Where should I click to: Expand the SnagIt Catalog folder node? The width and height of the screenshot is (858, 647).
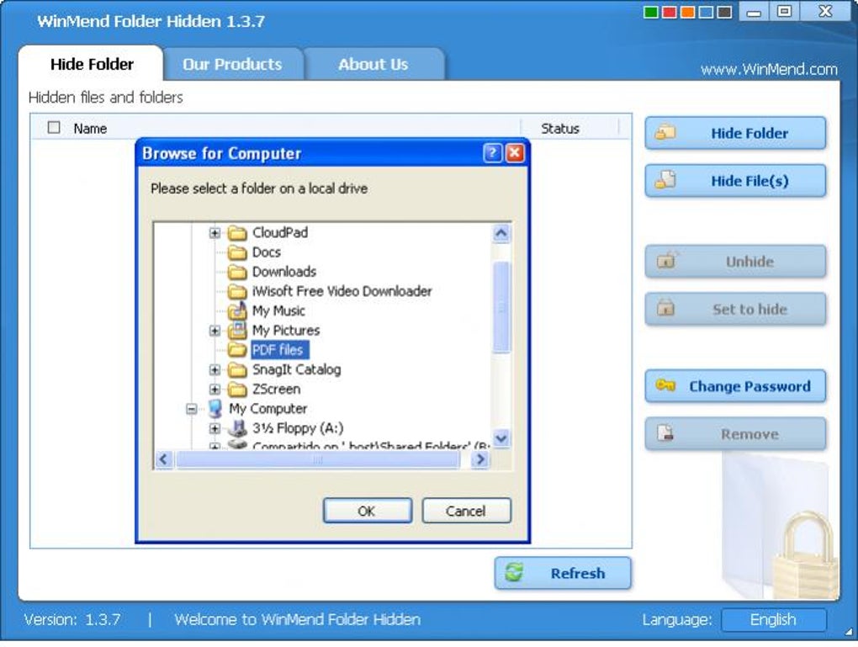click(215, 370)
